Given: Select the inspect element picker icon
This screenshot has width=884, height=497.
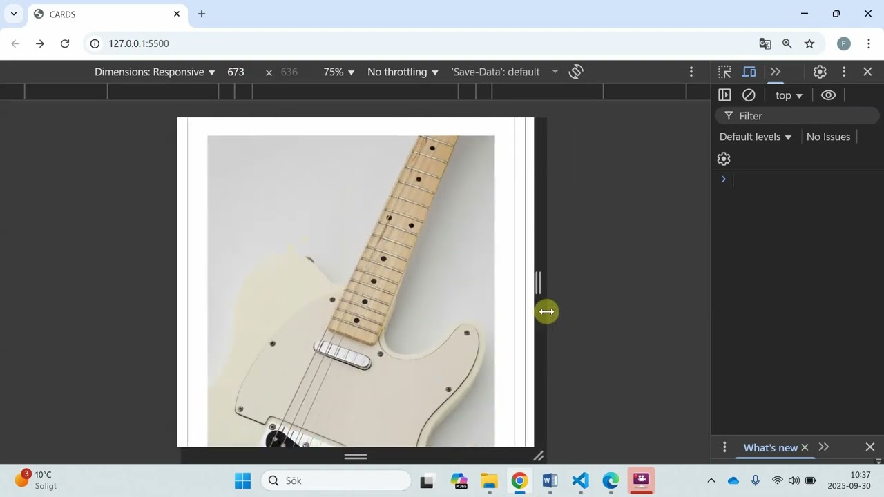Looking at the screenshot, I should [724, 72].
